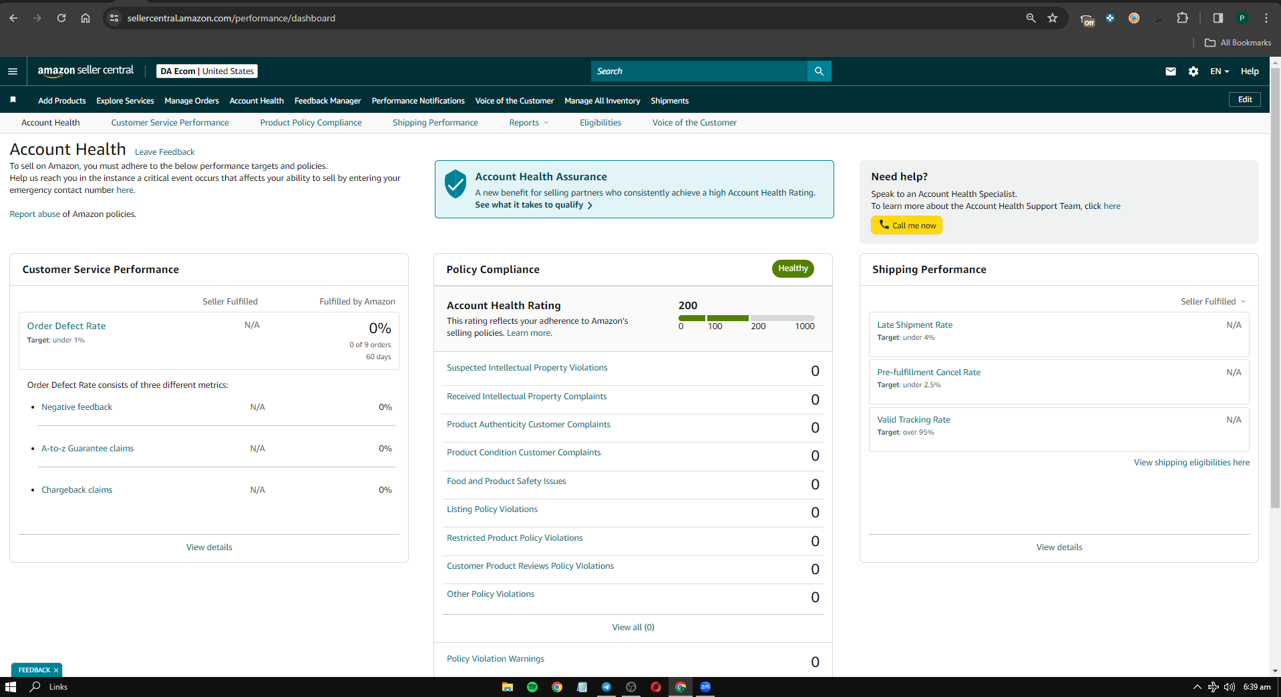The height and width of the screenshot is (697, 1281).
Task: Click the browser address bar URL
Action: [x=231, y=18]
